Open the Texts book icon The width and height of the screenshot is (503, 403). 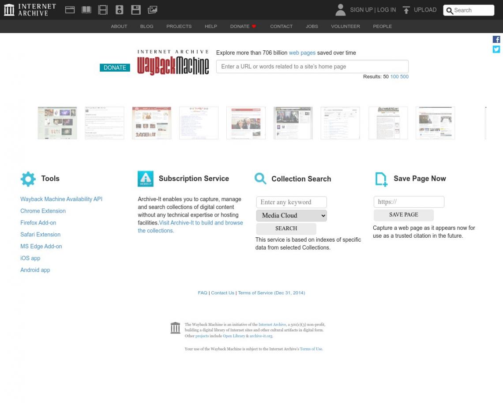point(86,10)
